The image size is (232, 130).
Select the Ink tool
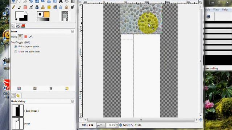(x=37, y=7)
